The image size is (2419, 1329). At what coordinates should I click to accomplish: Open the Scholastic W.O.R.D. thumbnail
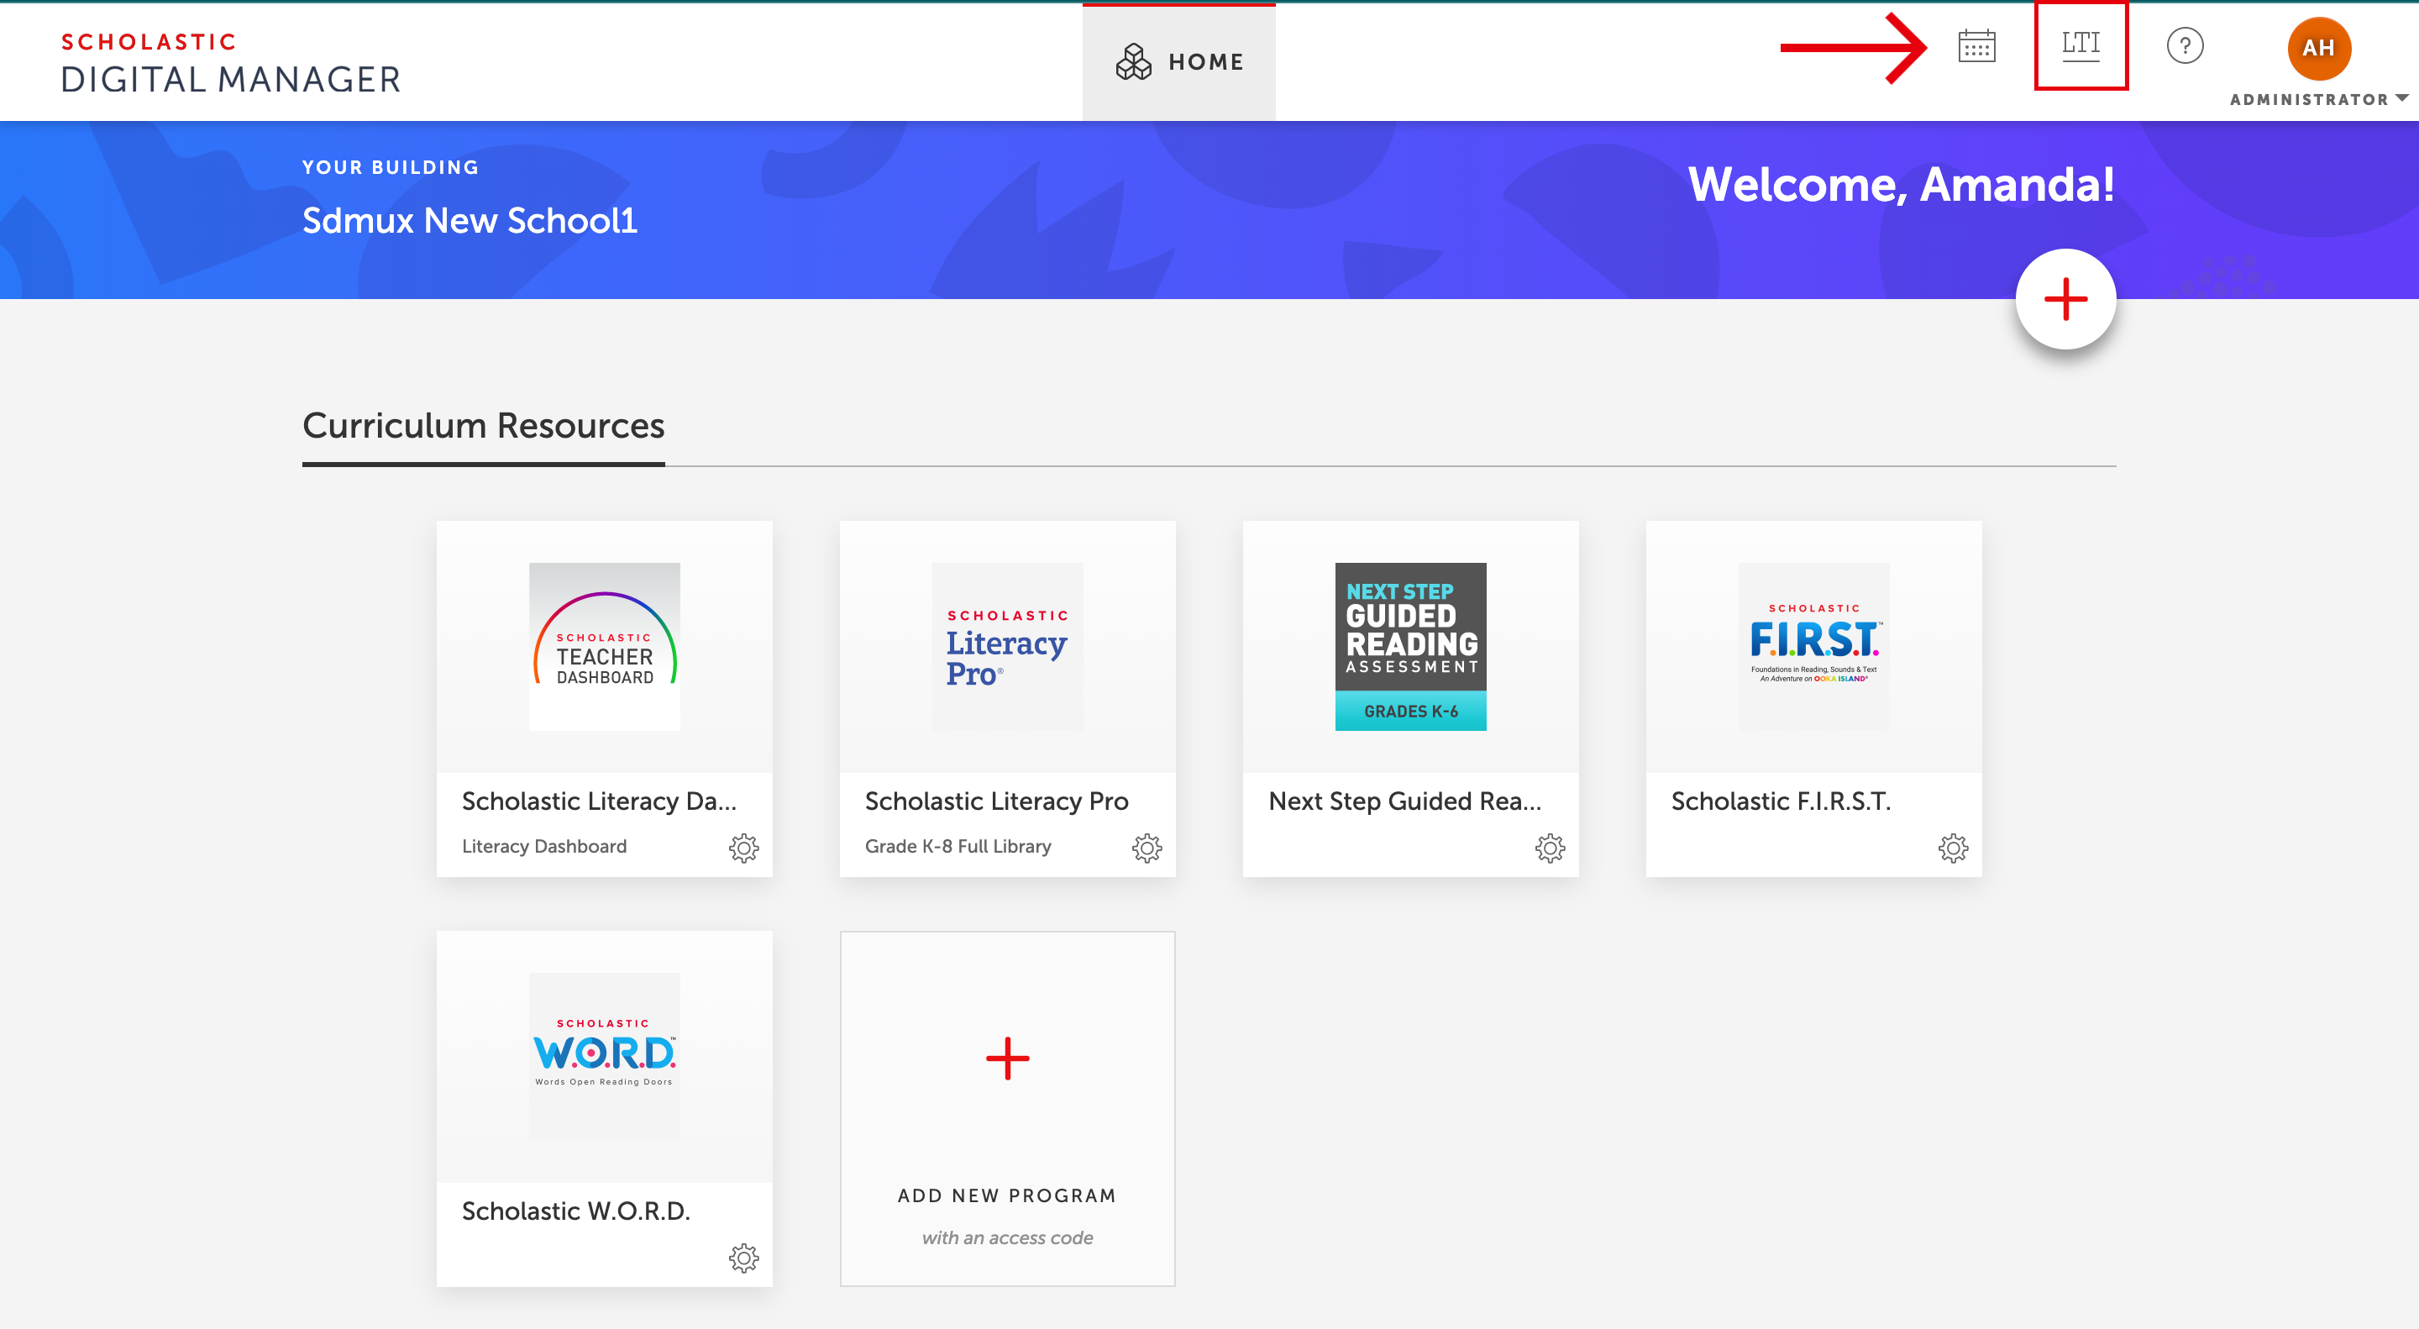point(604,1057)
